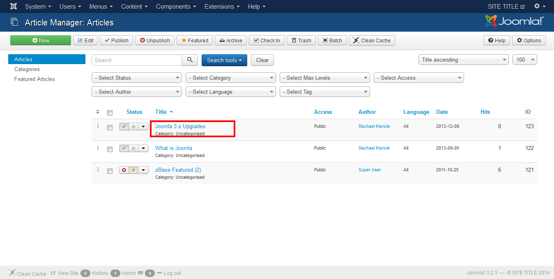This screenshot has width=554, height=279.
Task: Click the Featured toolbar button
Action: click(x=195, y=40)
